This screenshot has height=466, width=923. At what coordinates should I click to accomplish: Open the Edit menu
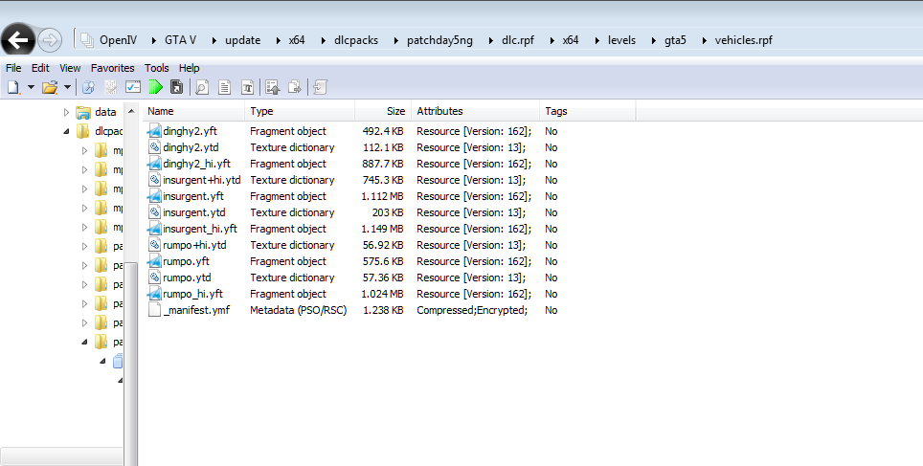(x=40, y=68)
